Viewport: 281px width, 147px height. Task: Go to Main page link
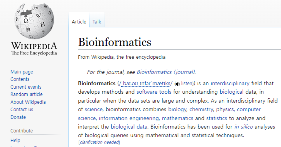coord(22,72)
